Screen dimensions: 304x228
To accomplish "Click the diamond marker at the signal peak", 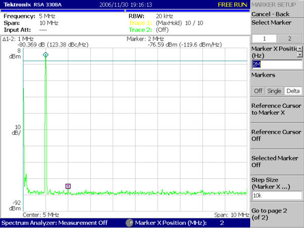I will (46, 55).
